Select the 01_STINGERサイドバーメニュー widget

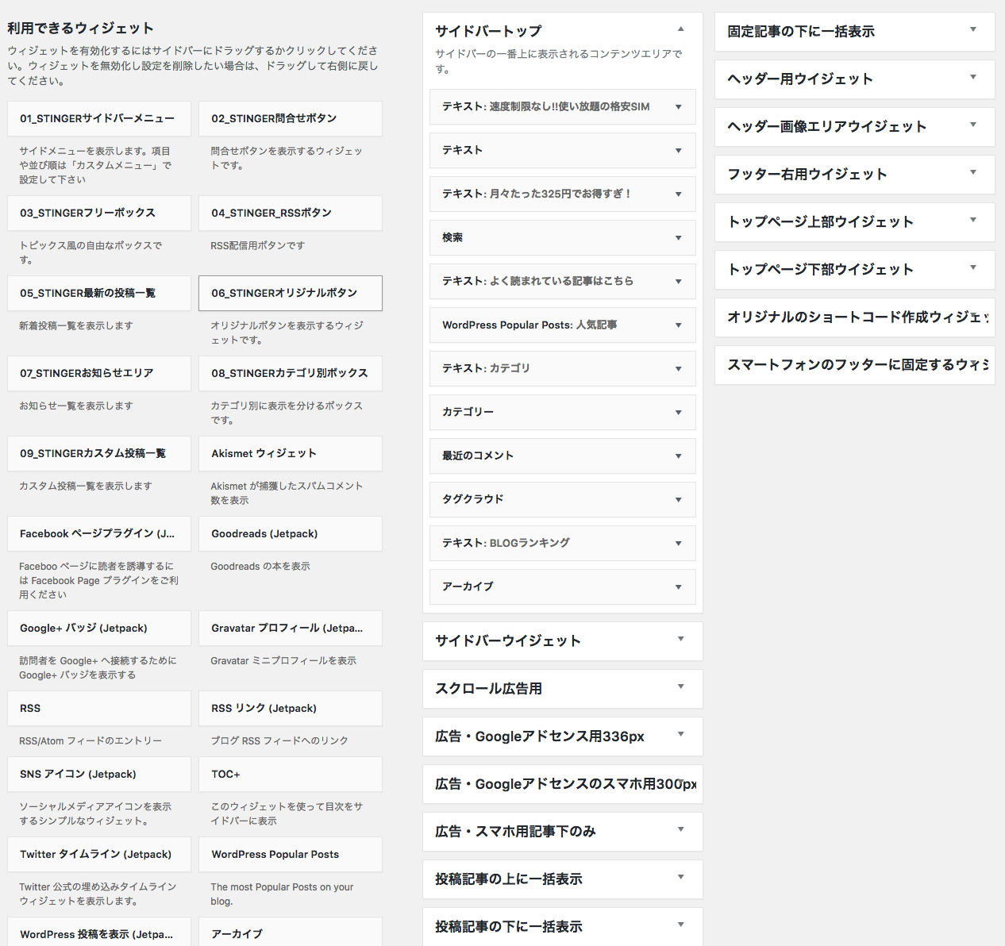(x=98, y=118)
